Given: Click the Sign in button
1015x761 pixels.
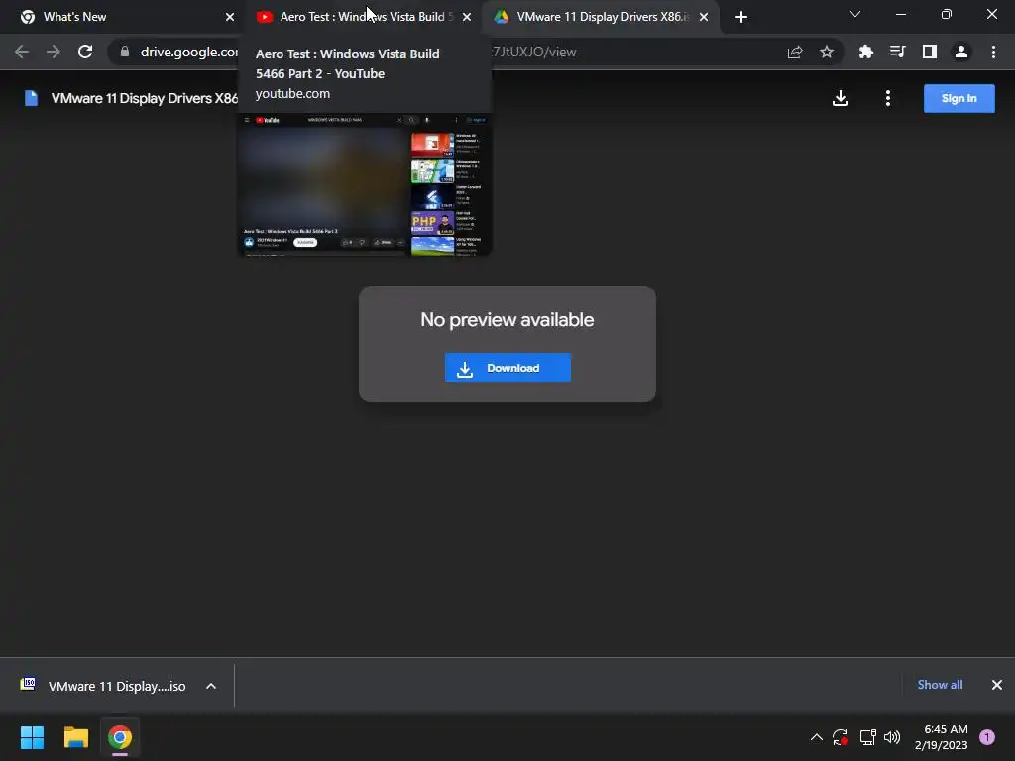Looking at the screenshot, I should pos(959,98).
